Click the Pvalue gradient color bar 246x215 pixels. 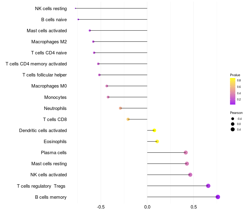(x=232, y=91)
